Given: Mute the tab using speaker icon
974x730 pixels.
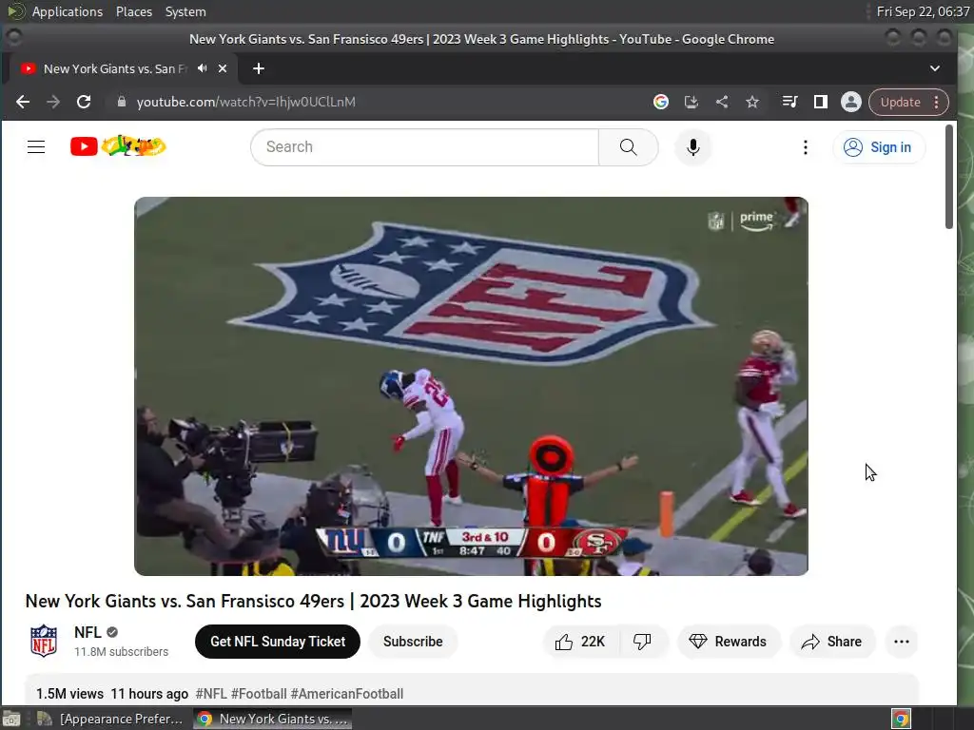Looking at the screenshot, I should pyautogui.click(x=203, y=68).
